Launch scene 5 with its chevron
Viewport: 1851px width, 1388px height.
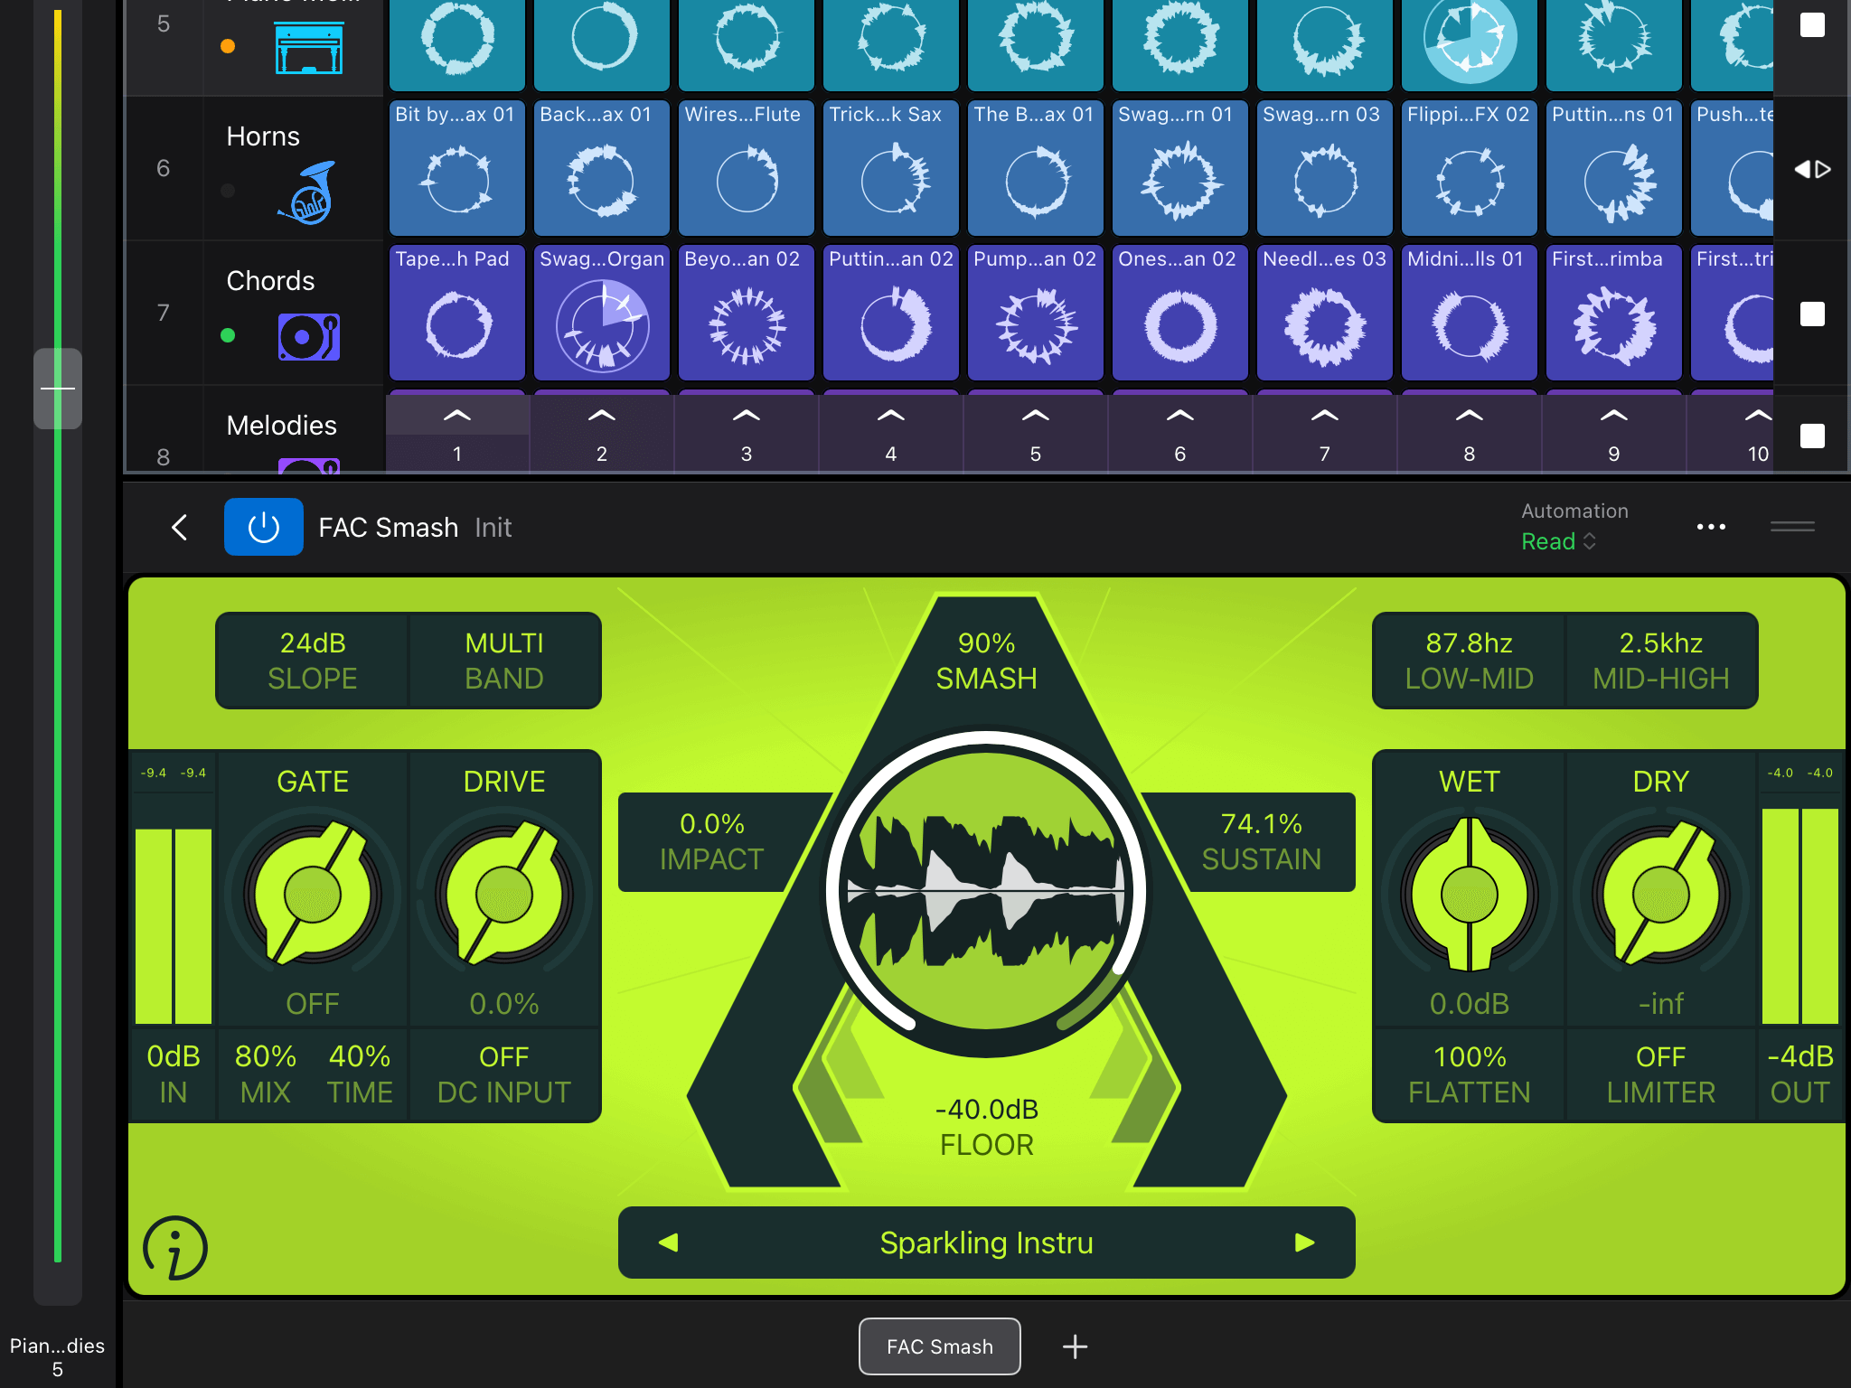coord(1036,416)
